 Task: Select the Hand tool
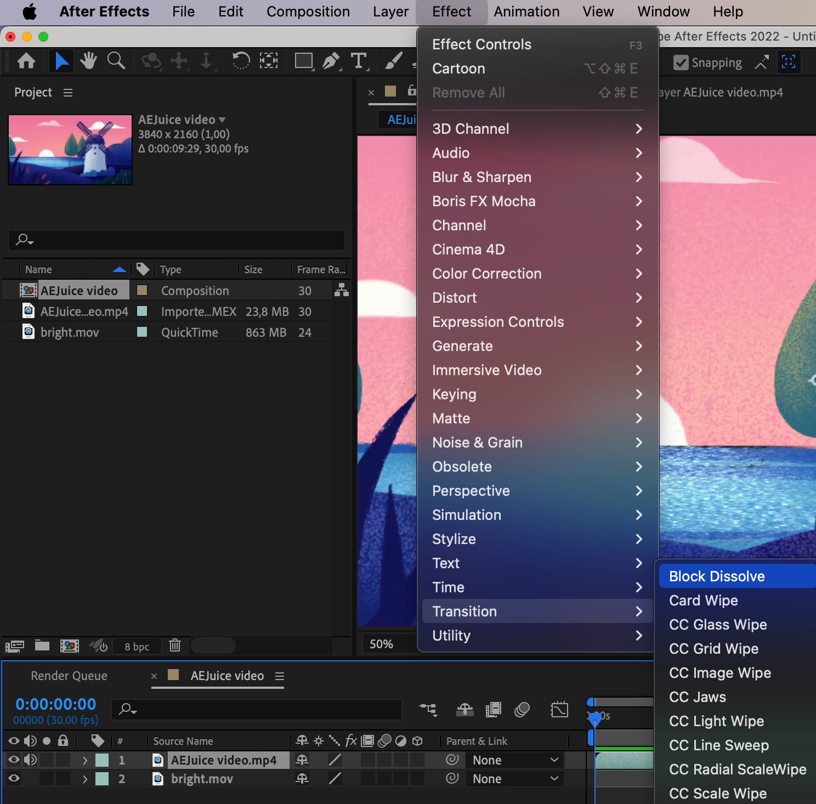click(88, 61)
